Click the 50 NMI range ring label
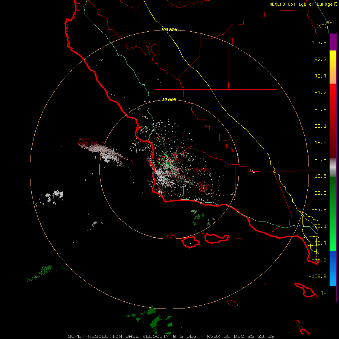The width and height of the screenshot is (339, 339). (169, 100)
